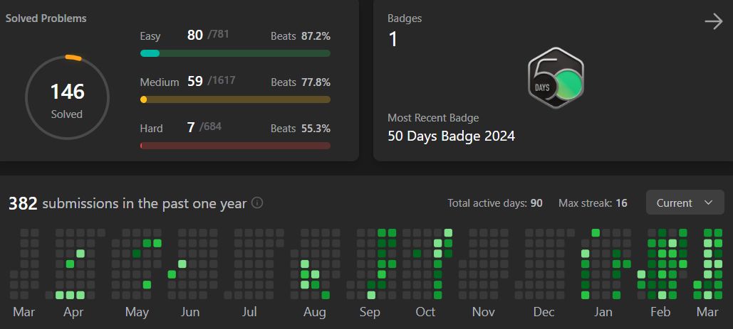Click the Medium 59 solved count
This screenshot has width=733, height=329.
click(194, 81)
